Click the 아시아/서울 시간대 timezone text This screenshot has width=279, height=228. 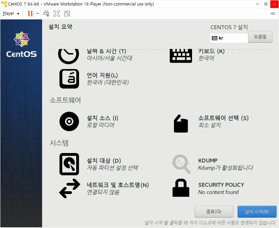(109, 58)
